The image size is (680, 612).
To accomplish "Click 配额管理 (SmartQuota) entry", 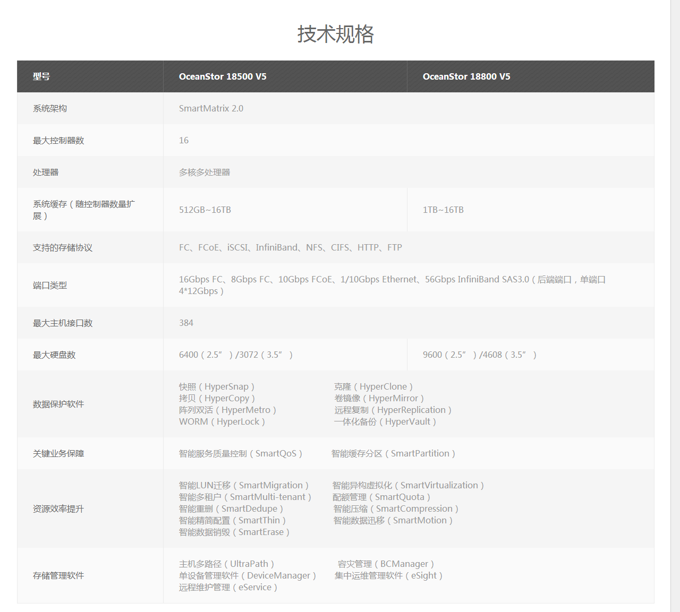I will pyautogui.click(x=381, y=497).
